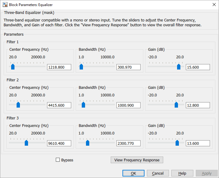Click Filter 2 Bandwidth slider handle

83,105
